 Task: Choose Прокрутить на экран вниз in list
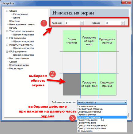pyautogui.click(x=102, y=128)
